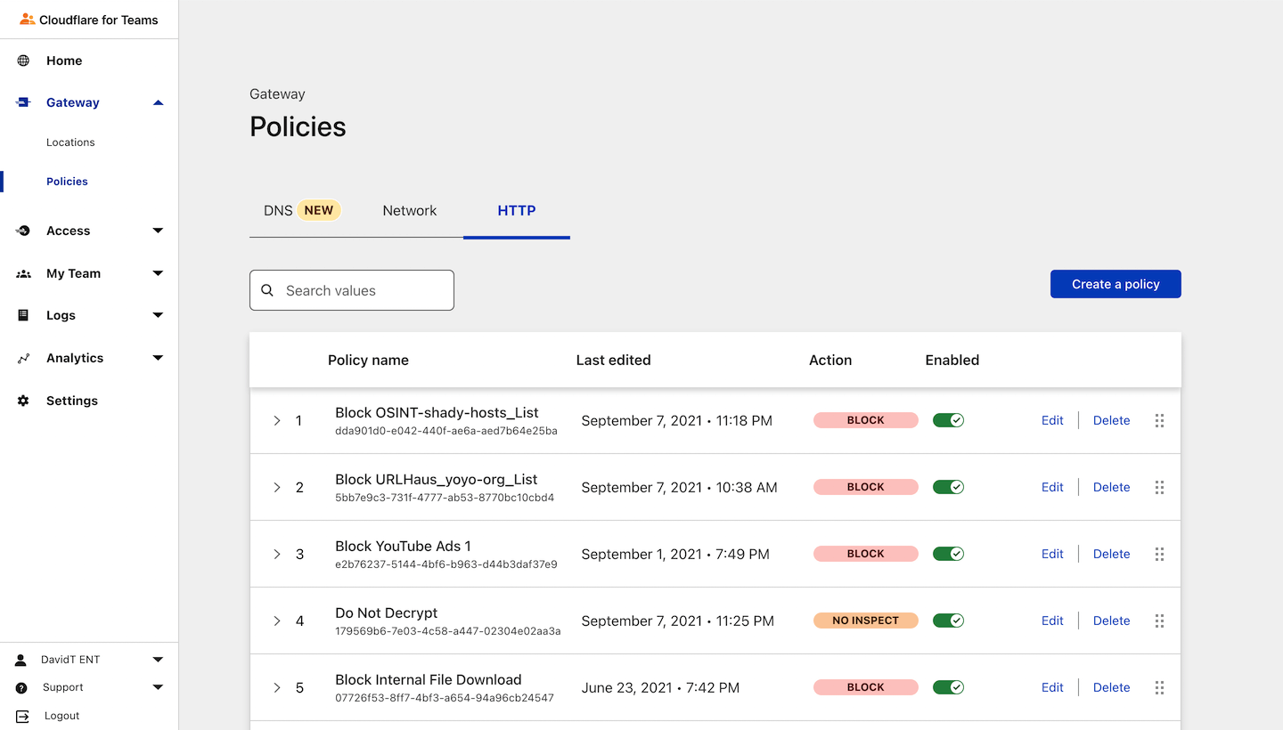Edit the Do Not Decrypt policy
This screenshot has height=730, width=1283.
click(1051, 620)
